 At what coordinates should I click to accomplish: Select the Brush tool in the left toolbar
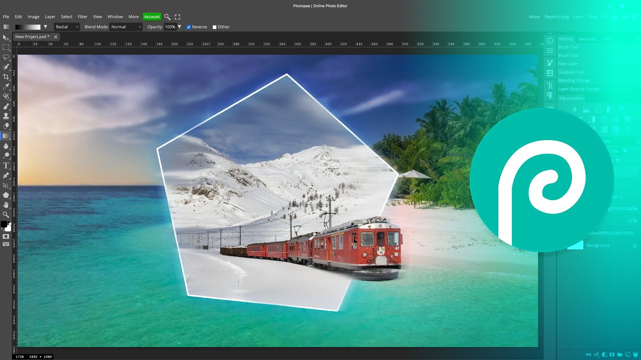[x=6, y=106]
